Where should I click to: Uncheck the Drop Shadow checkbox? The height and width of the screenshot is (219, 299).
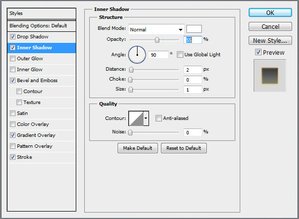(12, 37)
